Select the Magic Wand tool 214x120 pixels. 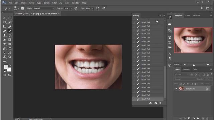(10, 22)
